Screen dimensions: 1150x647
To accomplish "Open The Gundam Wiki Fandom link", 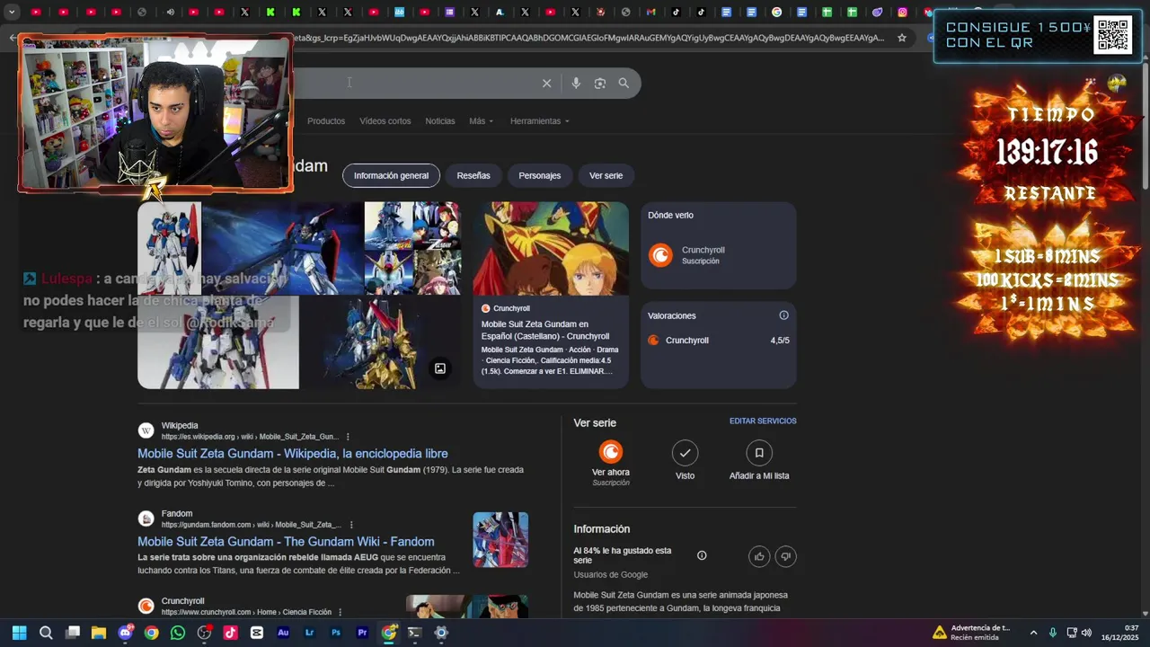I will (286, 542).
